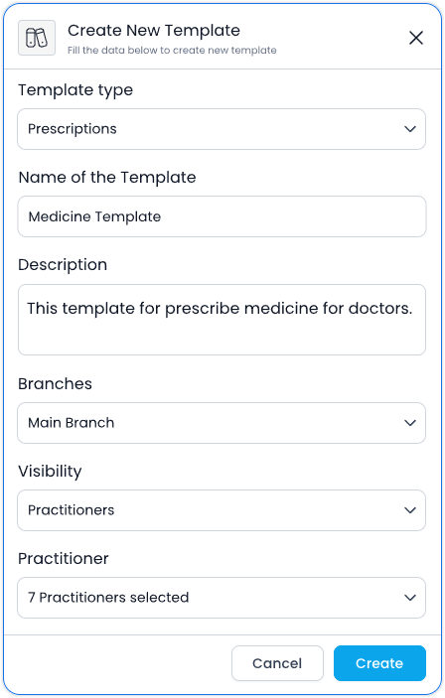Expand the Practitioner dropdown chevron
The width and height of the screenshot is (445, 698).
click(x=410, y=598)
